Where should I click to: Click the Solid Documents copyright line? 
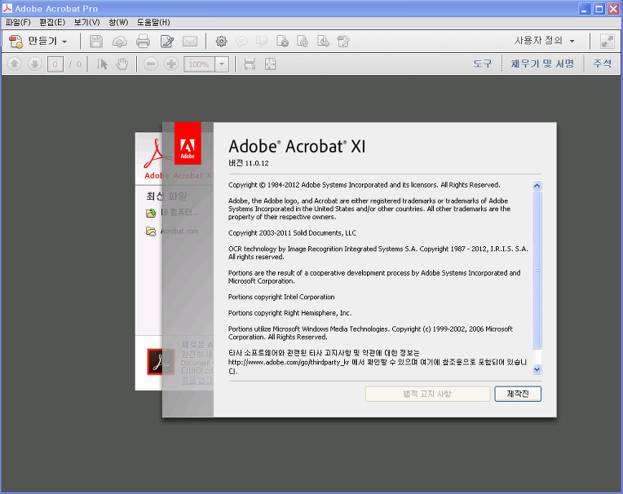coord(292,233)
